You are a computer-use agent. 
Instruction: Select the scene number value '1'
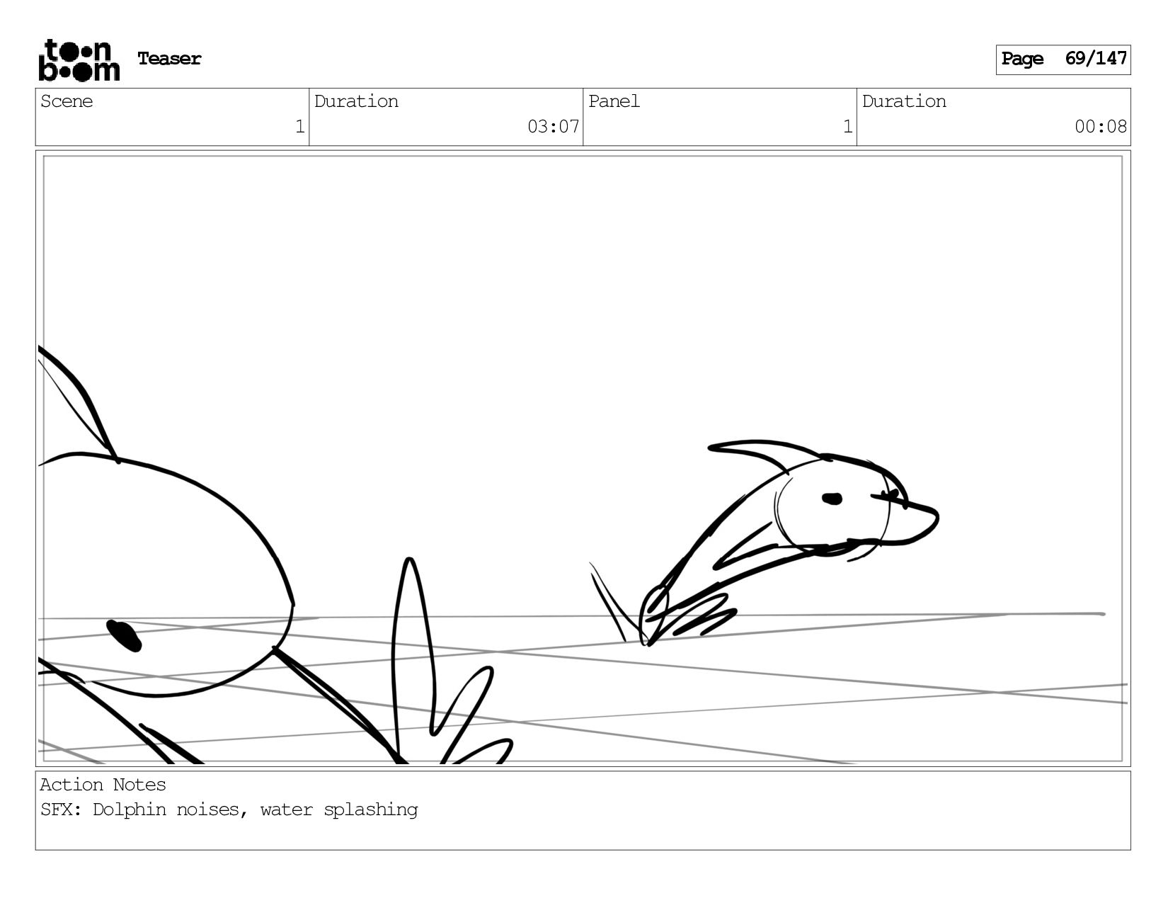[x=300, y=127]
